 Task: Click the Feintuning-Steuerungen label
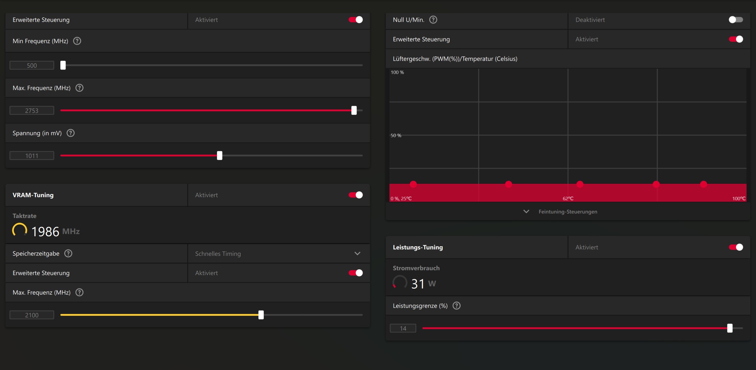(x=568, y=212)
